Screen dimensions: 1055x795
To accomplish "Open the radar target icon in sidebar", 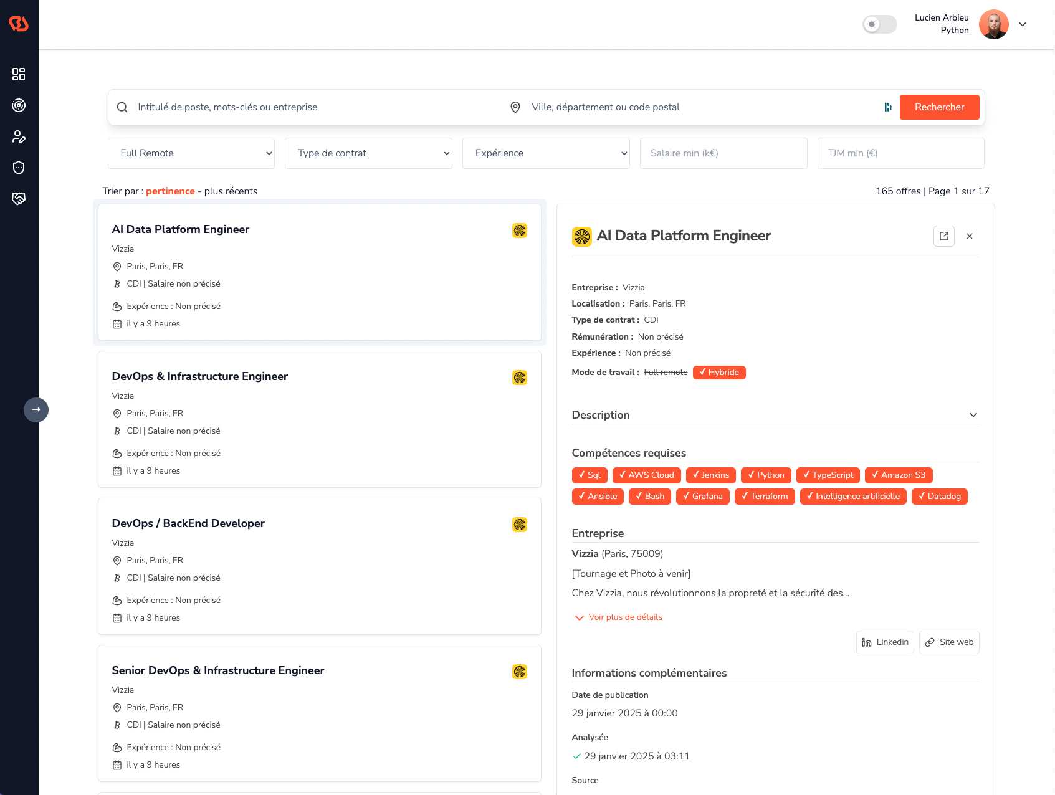I will point(19,105).
